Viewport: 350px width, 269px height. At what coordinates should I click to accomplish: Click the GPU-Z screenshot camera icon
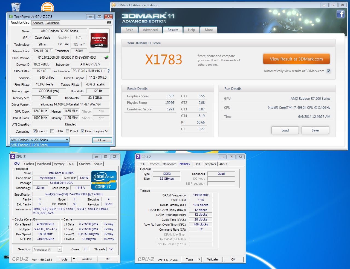click(109, 22)
